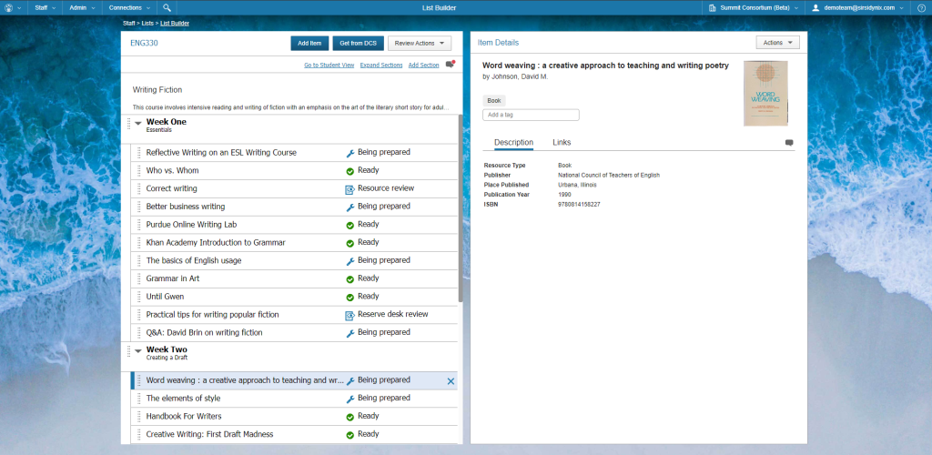
Task: Open the Staff menu
Action: [42, 7]
